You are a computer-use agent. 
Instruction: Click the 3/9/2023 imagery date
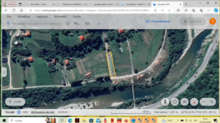pos(63,112)
